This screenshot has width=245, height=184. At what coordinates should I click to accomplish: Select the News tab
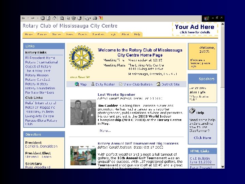[70, 34]
